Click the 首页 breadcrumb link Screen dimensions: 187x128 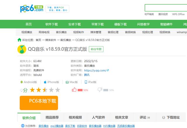point(38,40)
